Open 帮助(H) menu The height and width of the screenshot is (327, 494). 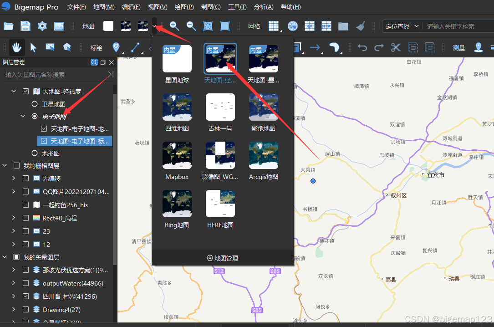pyautogui.click(x=290, y=7)
